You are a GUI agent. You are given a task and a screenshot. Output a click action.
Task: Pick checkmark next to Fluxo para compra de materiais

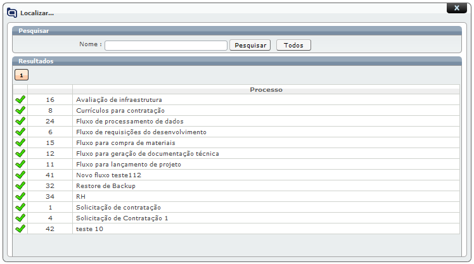pos(20,142)
